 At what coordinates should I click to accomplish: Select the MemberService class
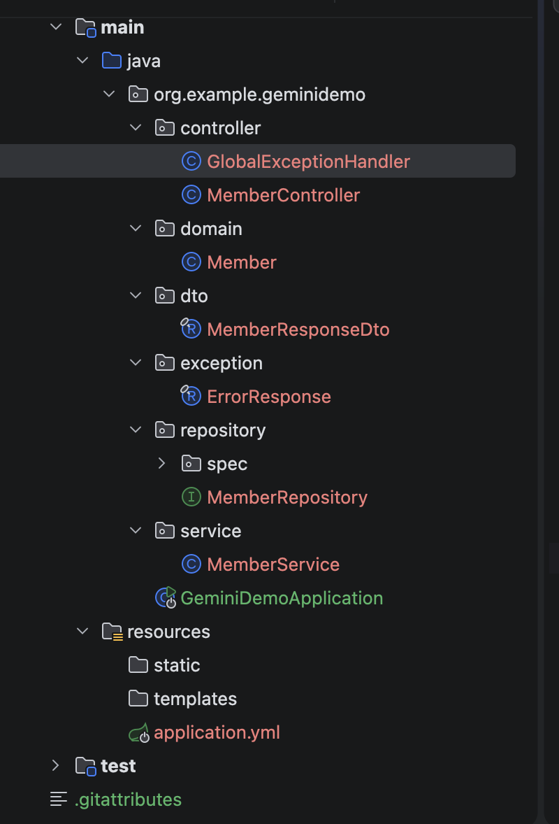tap(273, 564)
